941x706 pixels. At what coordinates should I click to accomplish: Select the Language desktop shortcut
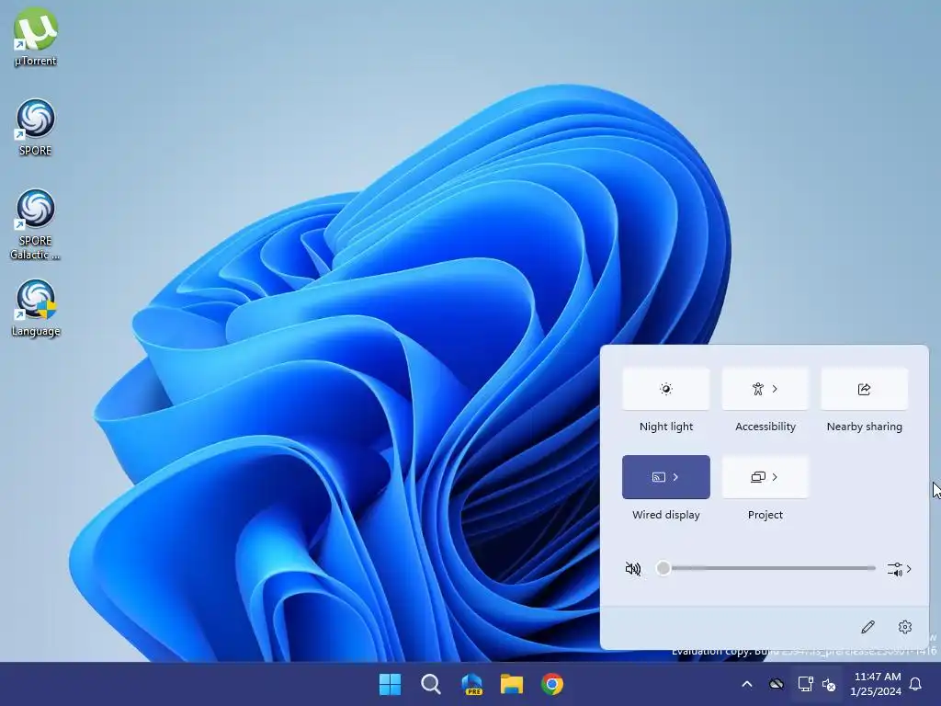(x=36, y=308)
